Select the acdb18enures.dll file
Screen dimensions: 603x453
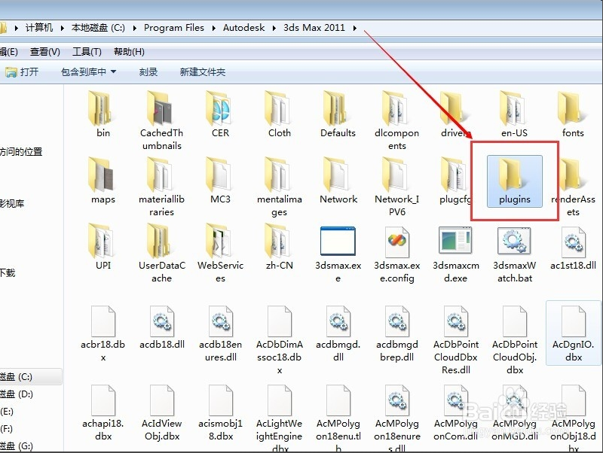[x=220, y=333]
